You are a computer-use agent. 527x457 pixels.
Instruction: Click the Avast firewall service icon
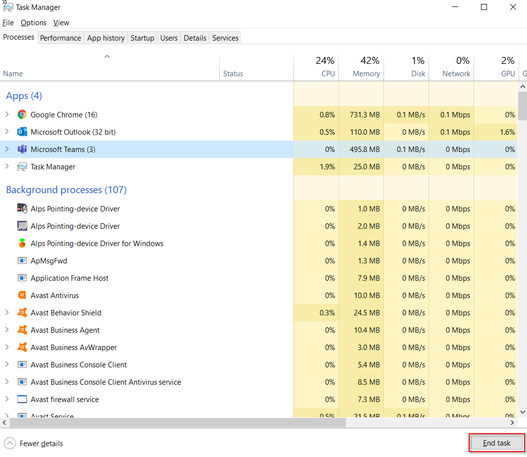point(22,399)
